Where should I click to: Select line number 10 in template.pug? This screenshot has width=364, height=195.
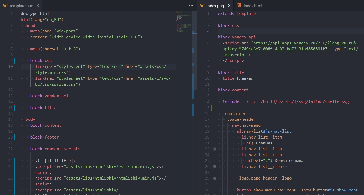[10, 67]
